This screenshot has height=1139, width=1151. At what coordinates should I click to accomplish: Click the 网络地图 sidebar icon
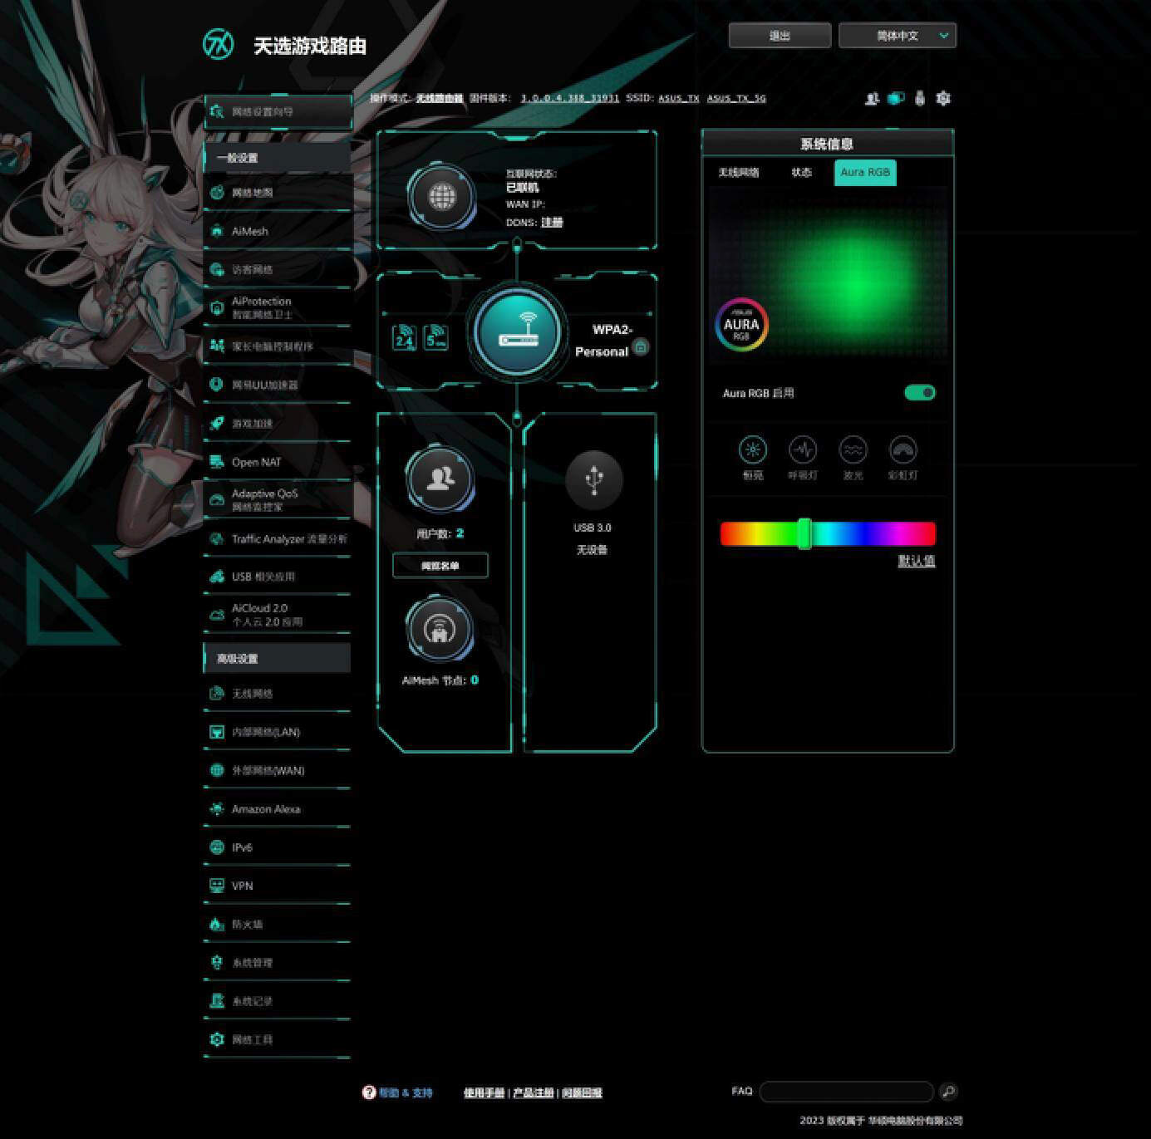(x=217, y=193)
